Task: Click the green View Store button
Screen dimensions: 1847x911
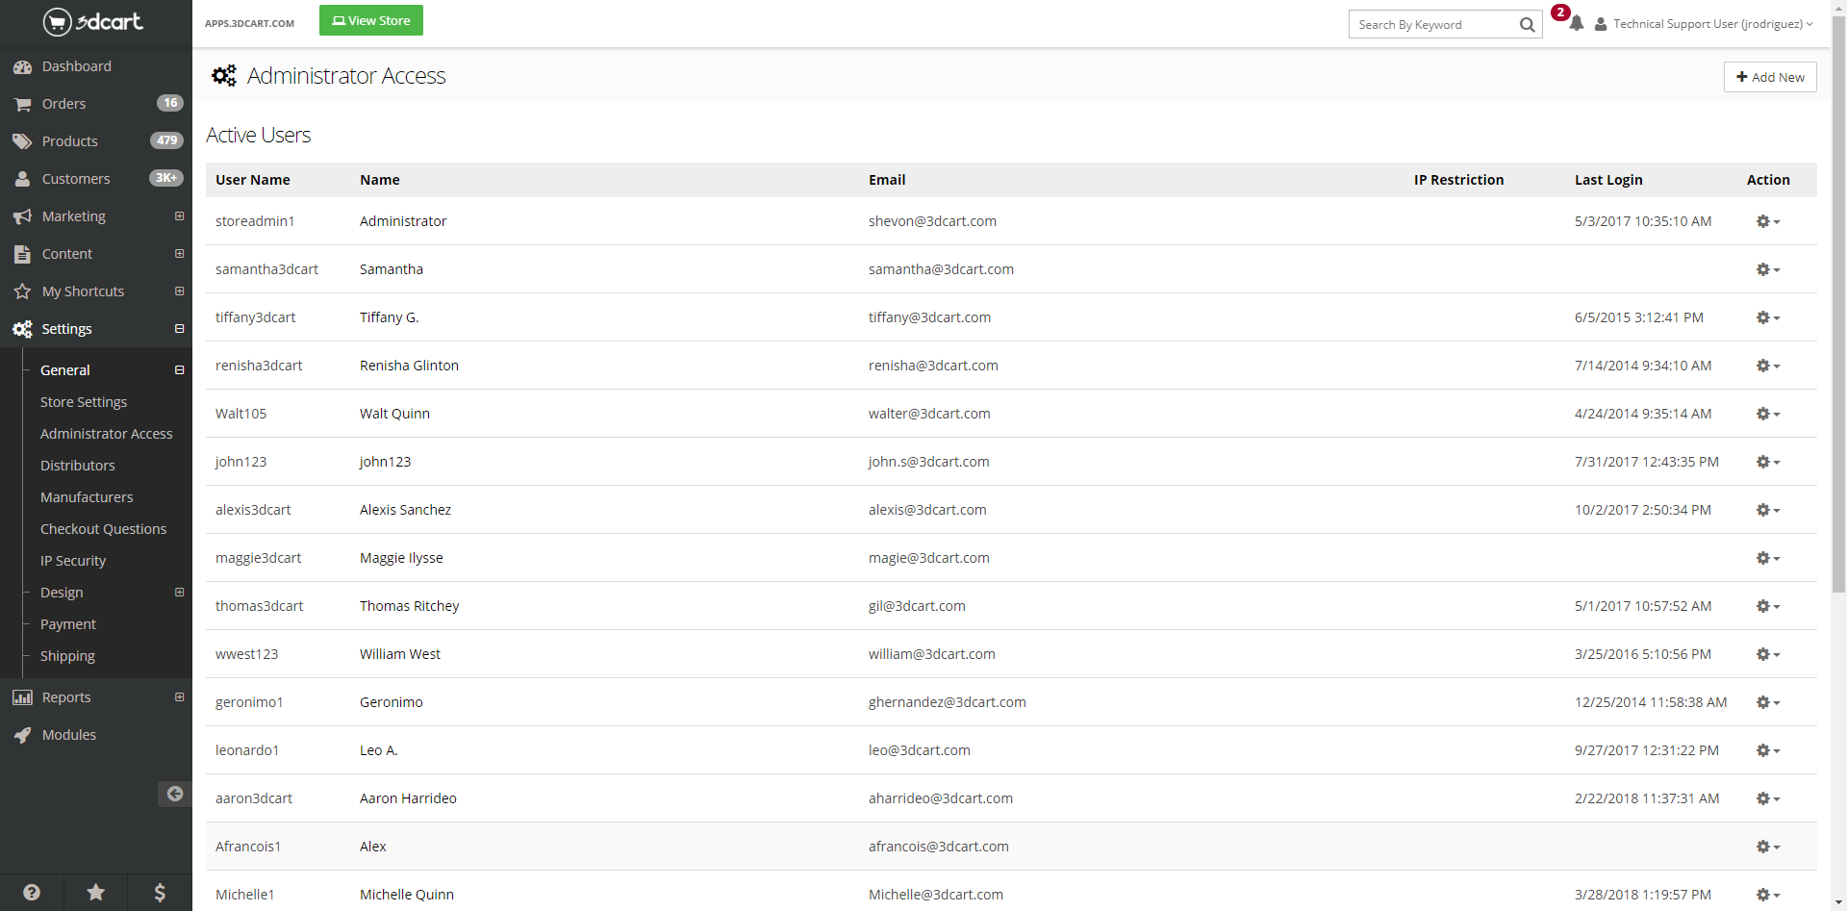Action: point(370,20)
